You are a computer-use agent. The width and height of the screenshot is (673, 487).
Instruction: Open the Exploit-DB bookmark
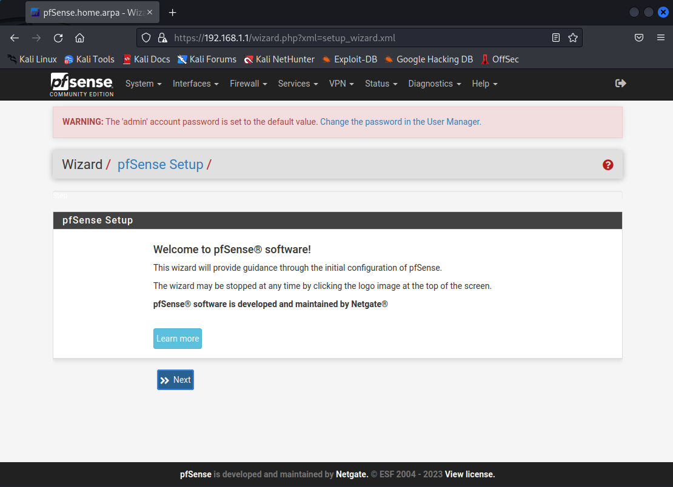coord(349,59)
